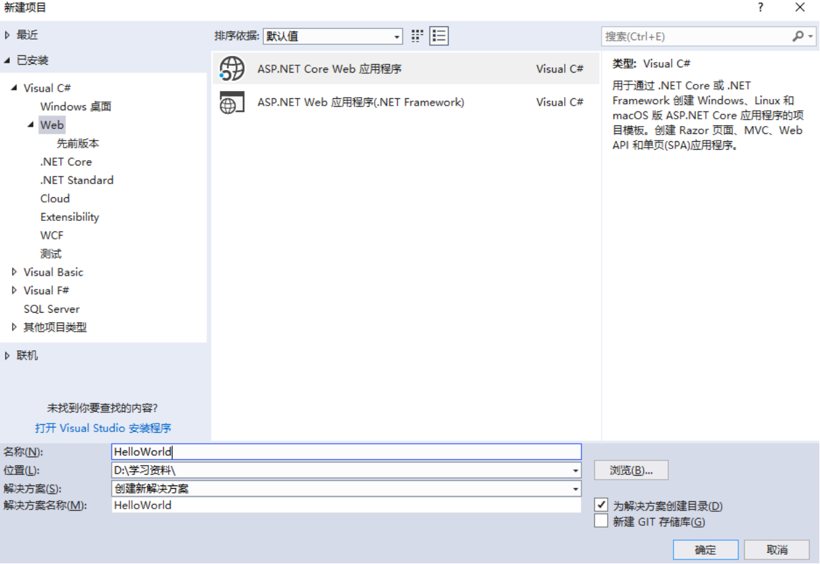Collapse the Visual C# tree node
The width and height of the screenshot is (820, 564).
[15, 88]
